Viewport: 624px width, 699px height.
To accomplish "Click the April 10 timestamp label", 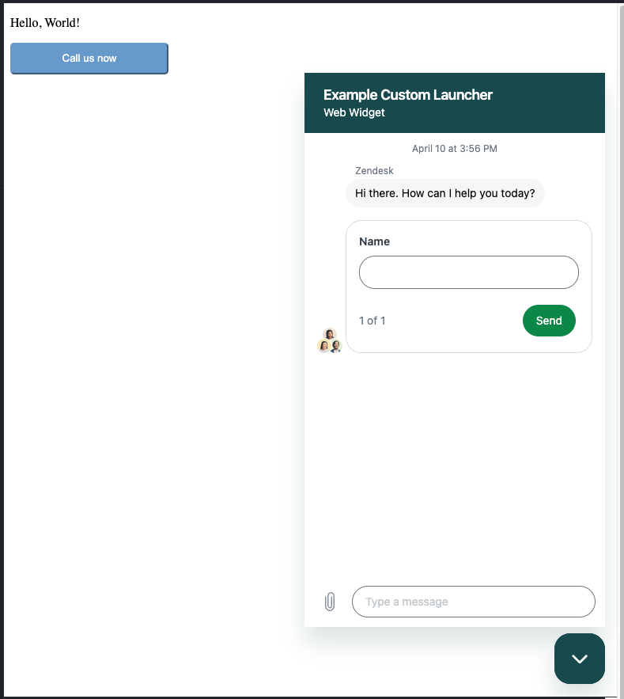I will (454, 149).
